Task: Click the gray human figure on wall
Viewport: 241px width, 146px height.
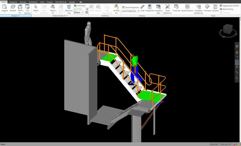Action: tap(88, 33)
